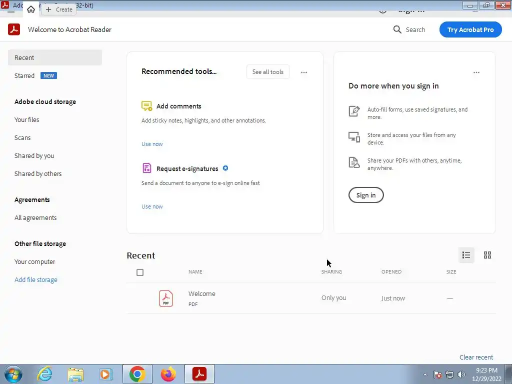The width and height of the screenshot is (512, 384).
Task: Open Your files in Adobe cloud storage
Action: (27, 120)
